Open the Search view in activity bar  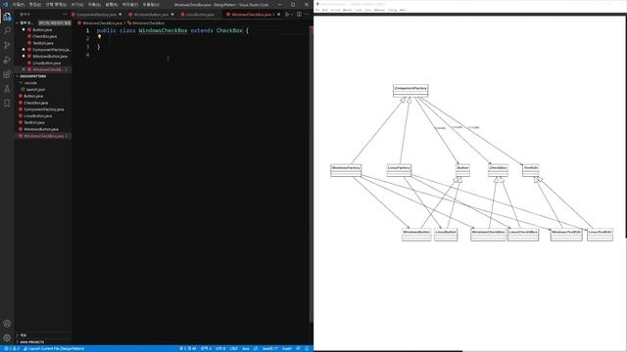coord(7,30)
